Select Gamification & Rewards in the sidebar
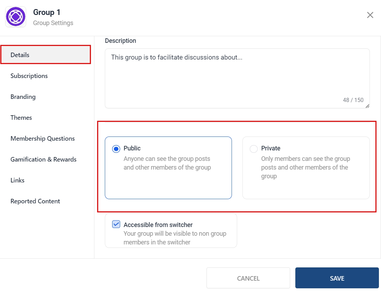Viewport: 381px width, 297px height. 44,159
